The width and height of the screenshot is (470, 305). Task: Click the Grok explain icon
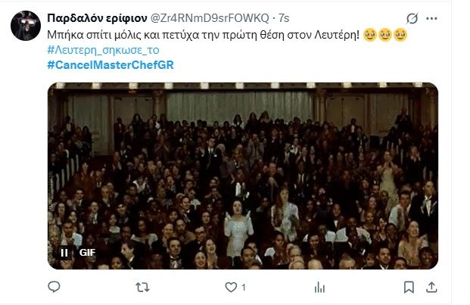[x=412, y=19]
